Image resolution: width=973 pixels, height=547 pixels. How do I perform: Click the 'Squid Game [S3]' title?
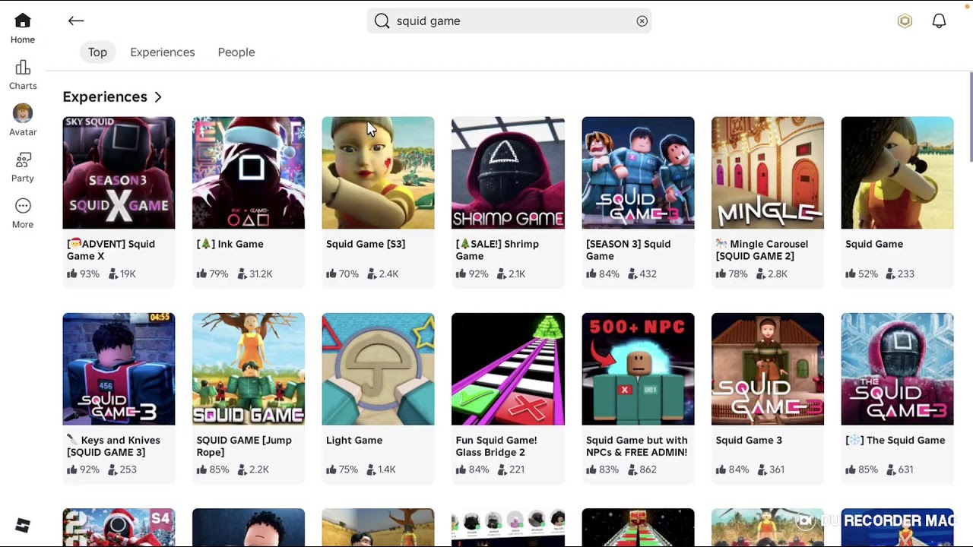[x=366, y=244]
